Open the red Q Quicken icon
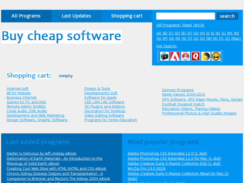The width and height of the screenshot is (244, 183). click(196, 56)
